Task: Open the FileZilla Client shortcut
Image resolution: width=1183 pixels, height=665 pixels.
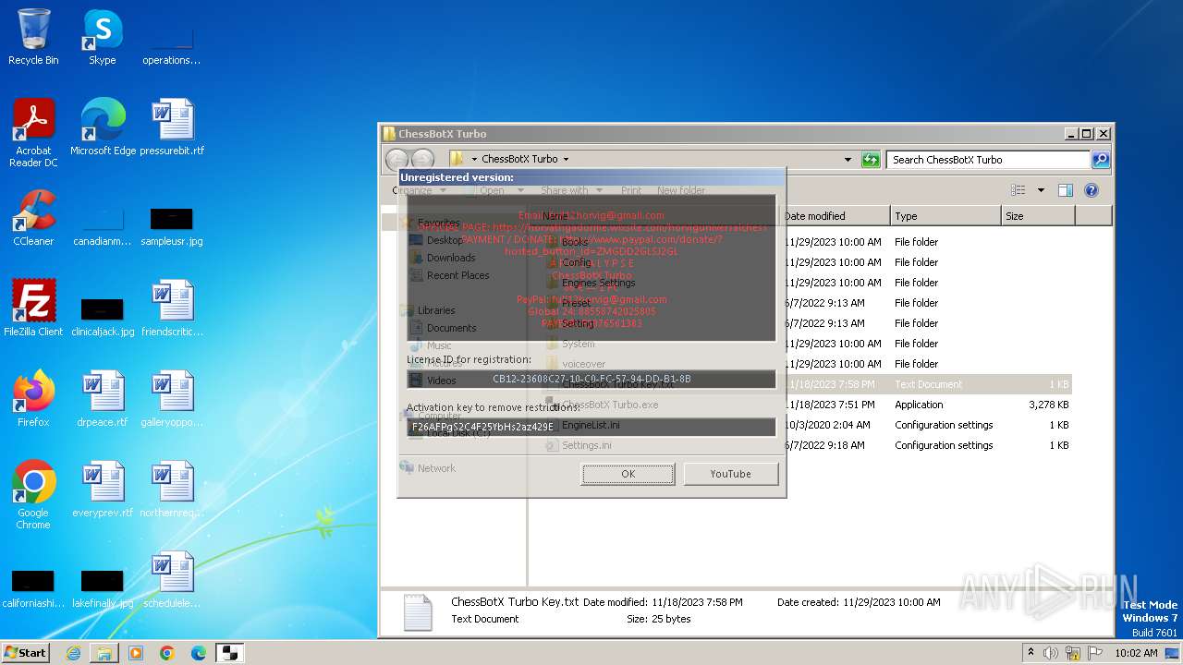Action: [x=33, y=308]
